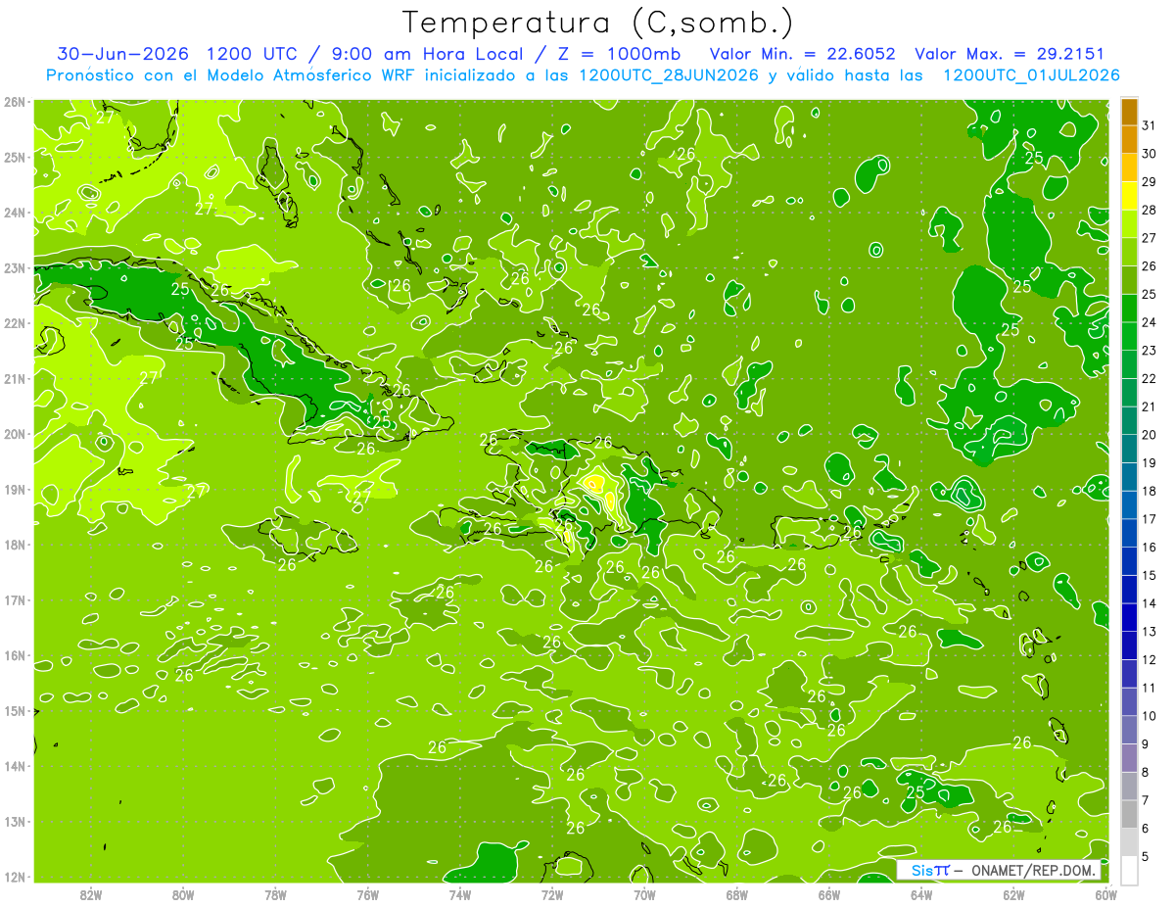Click the 22 value on the color scale
The image size is (1175, 908).
click(x=1149, y=378)
